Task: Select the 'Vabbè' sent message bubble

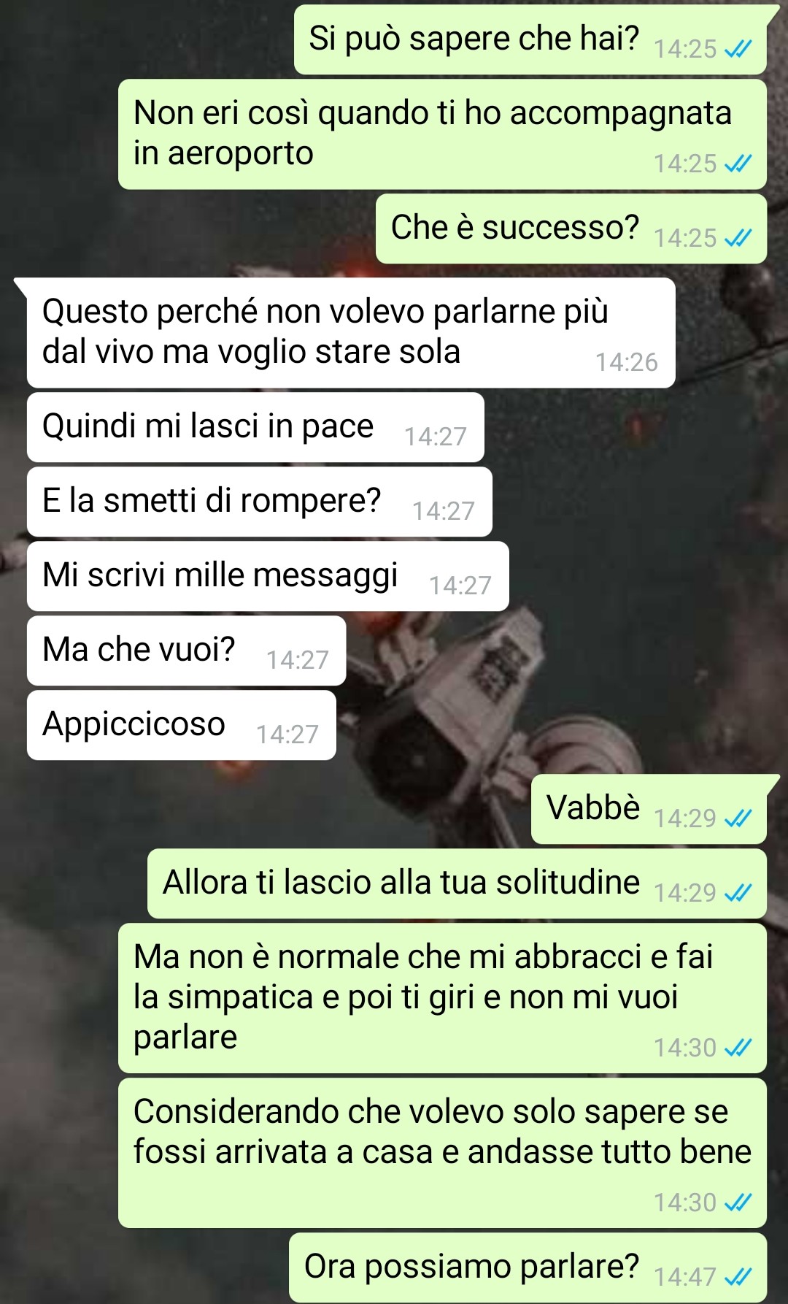Action: coord(649,809)
